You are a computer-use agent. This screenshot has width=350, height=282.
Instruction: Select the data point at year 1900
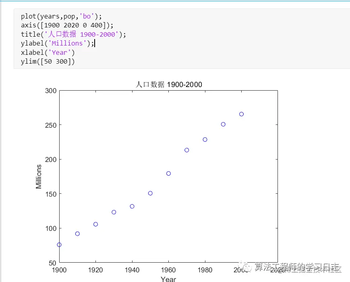pos(59,245)
